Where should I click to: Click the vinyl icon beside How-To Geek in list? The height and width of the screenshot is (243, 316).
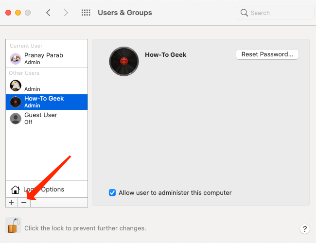click(16, 102)
